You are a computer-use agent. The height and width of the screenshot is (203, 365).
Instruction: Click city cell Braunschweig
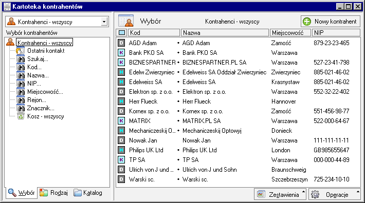click(288, 170)
